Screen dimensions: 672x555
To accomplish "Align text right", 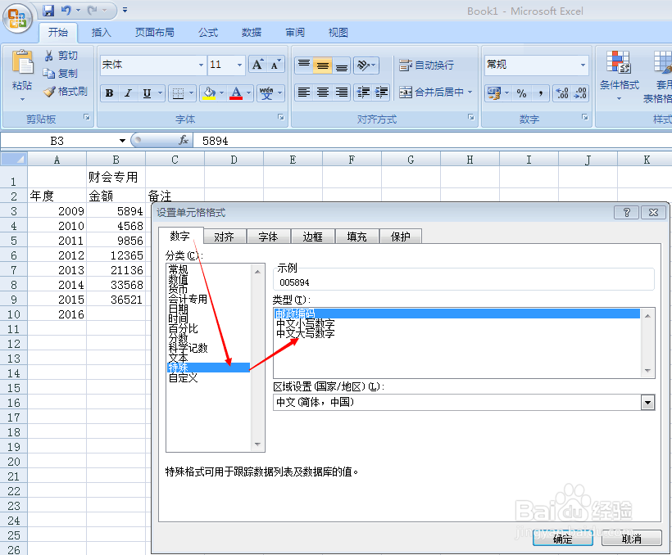I will (x=342, y=92).
